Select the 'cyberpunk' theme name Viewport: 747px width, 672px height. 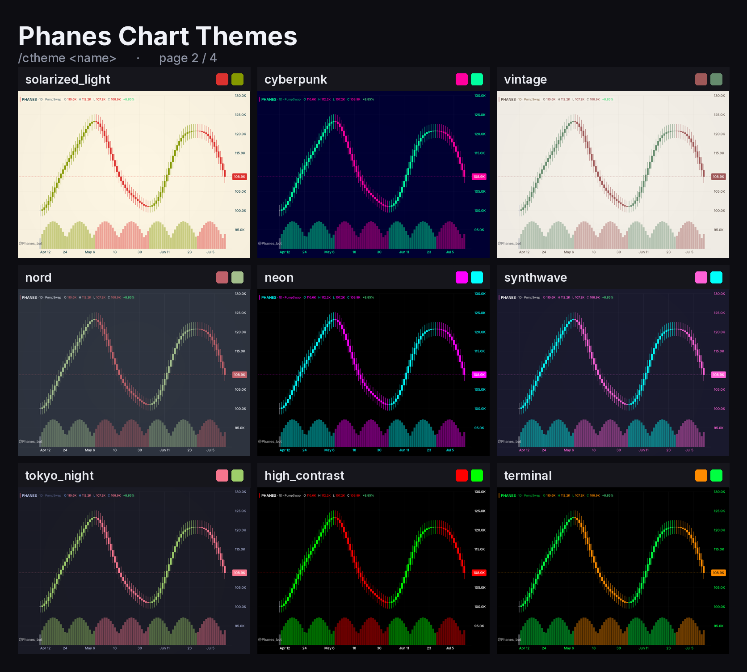pyautogui.click(x=296, y=80)
